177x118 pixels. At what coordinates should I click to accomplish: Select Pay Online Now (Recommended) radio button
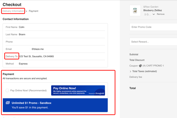pos(7,90)
